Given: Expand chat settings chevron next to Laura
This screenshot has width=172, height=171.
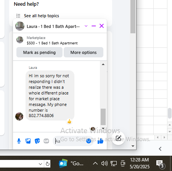Looking at the screenshot, I should [x=86, y=26].
